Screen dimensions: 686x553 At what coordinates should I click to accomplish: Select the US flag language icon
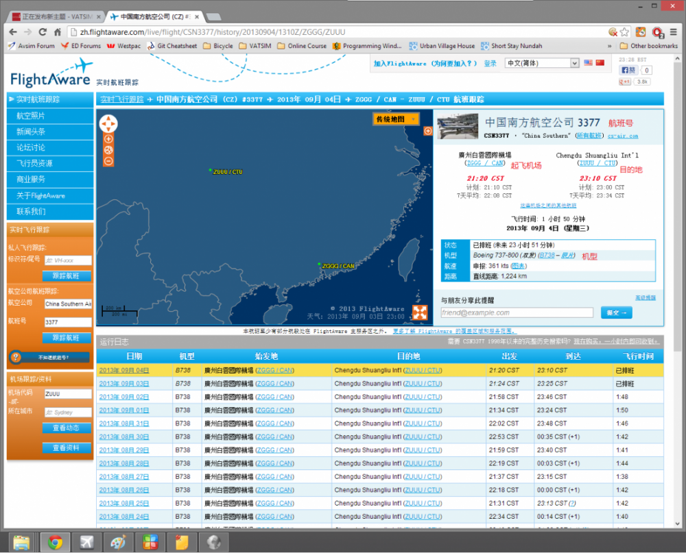(x=589, y=63)
